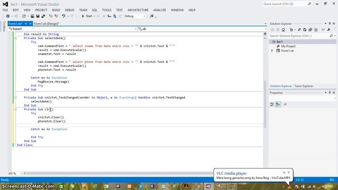338x190 pixels.
Task: Open the DEBUG menu
Action: tap(69, 10)
